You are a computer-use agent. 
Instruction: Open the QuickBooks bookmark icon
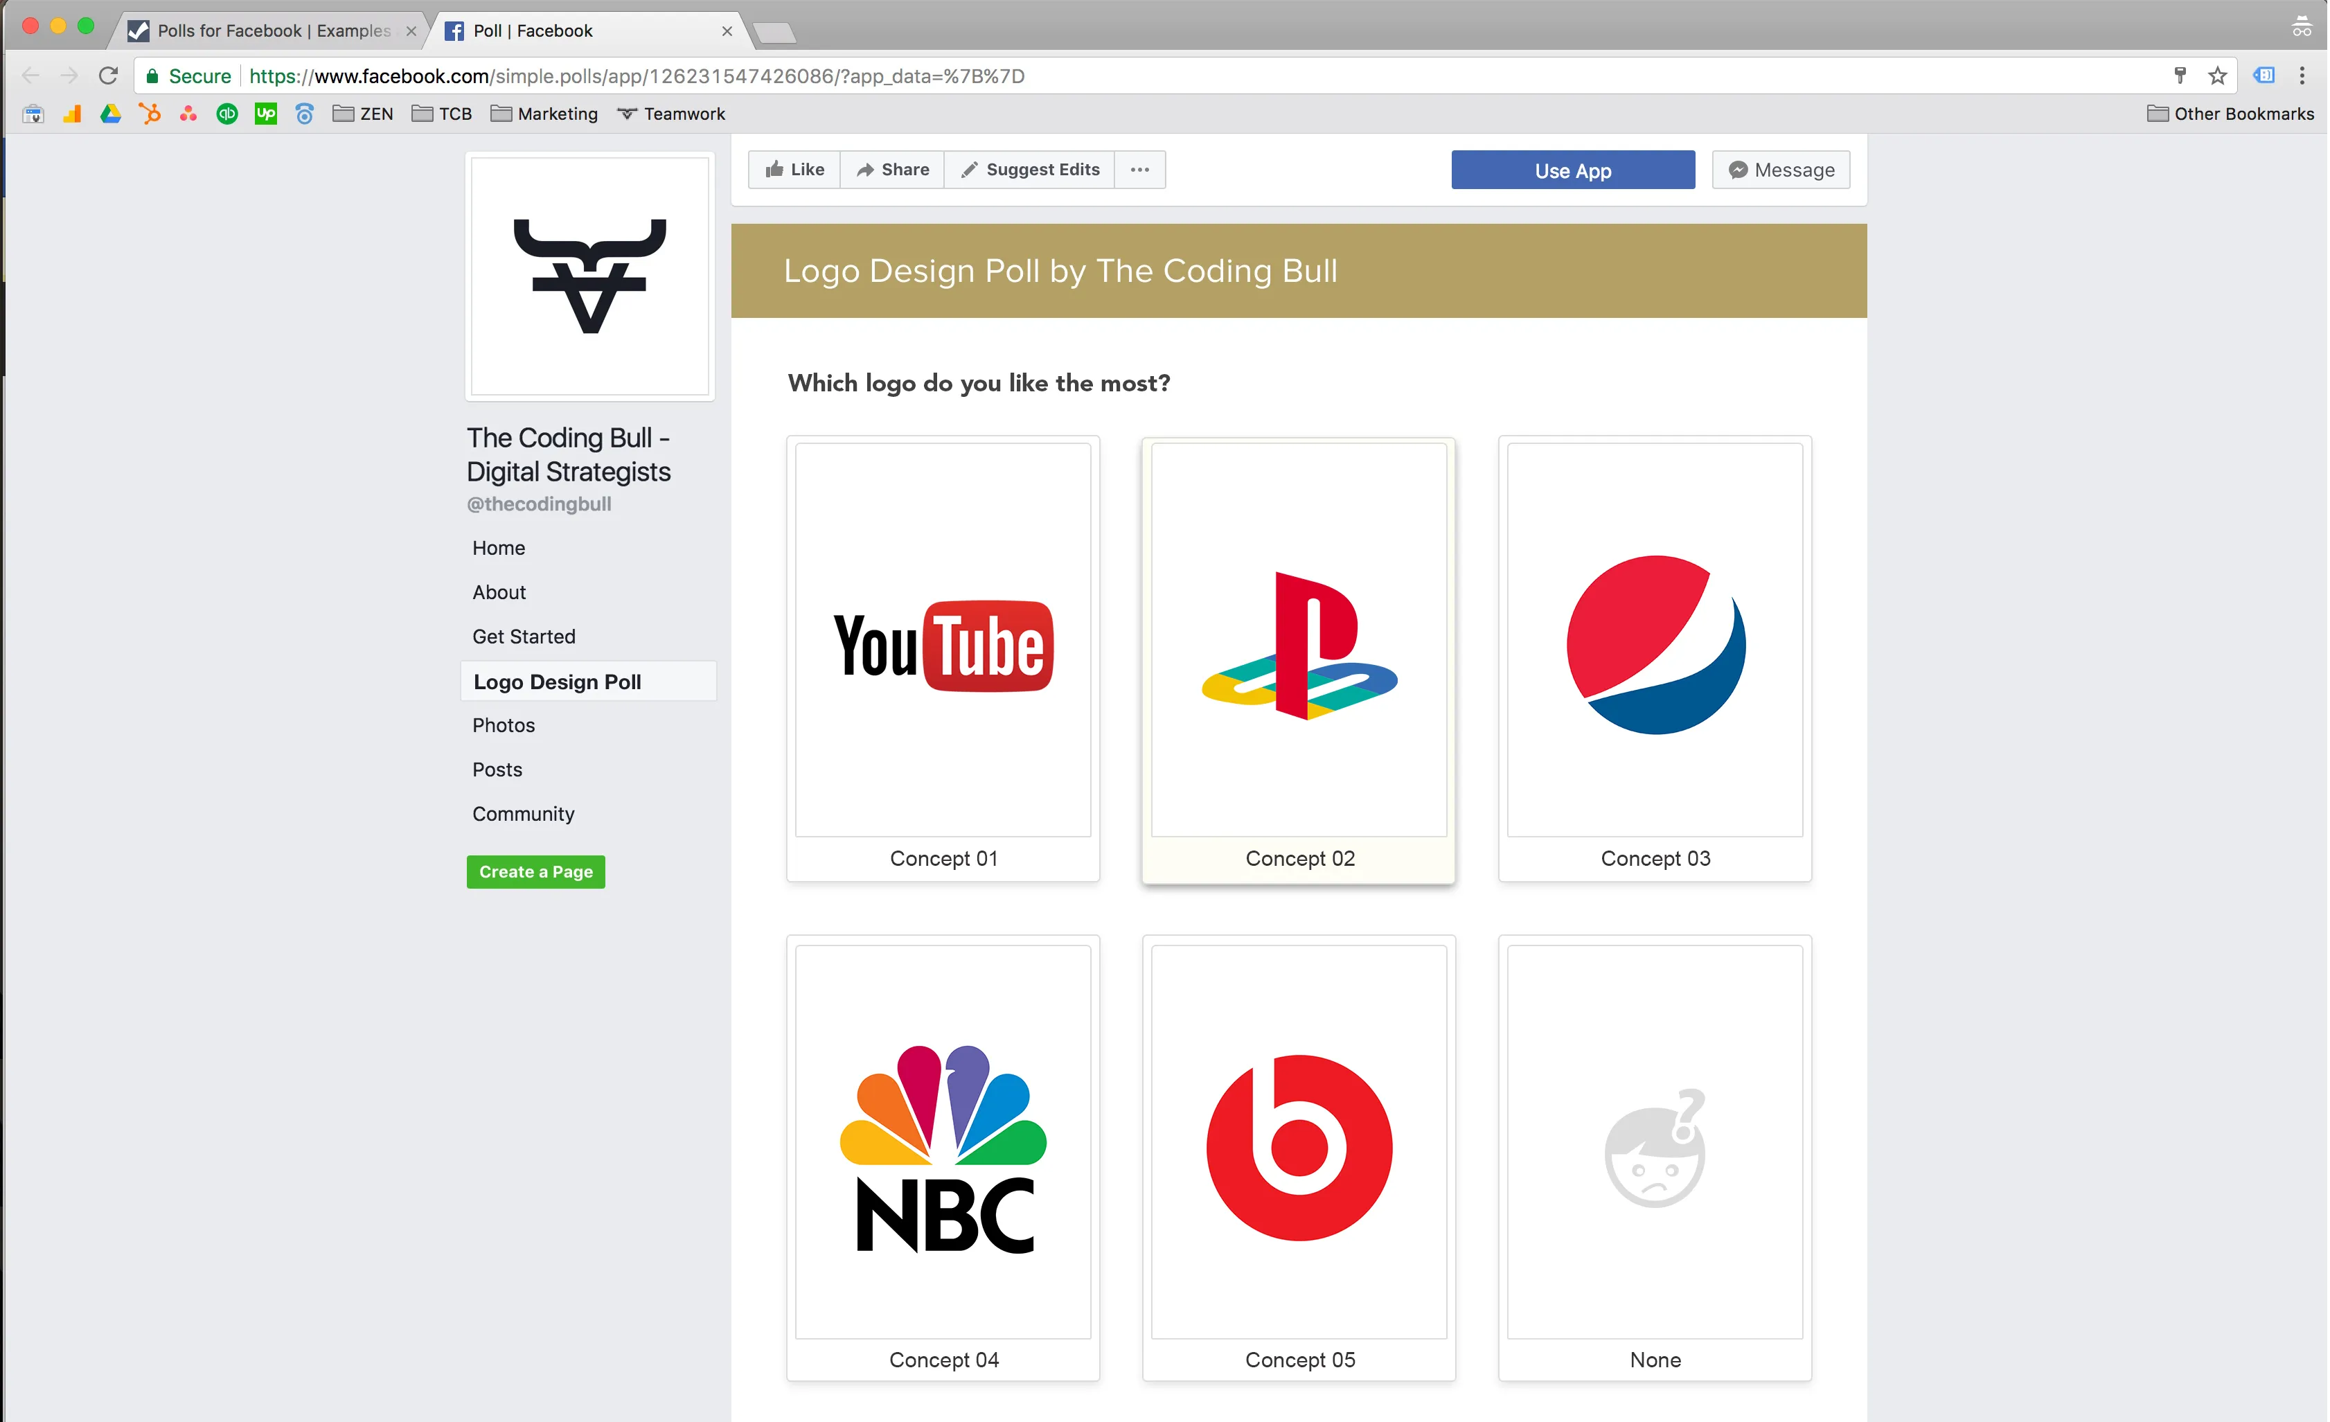(227, 114)
